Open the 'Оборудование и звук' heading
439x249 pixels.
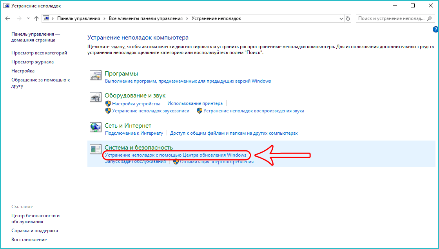coord(135,96)
